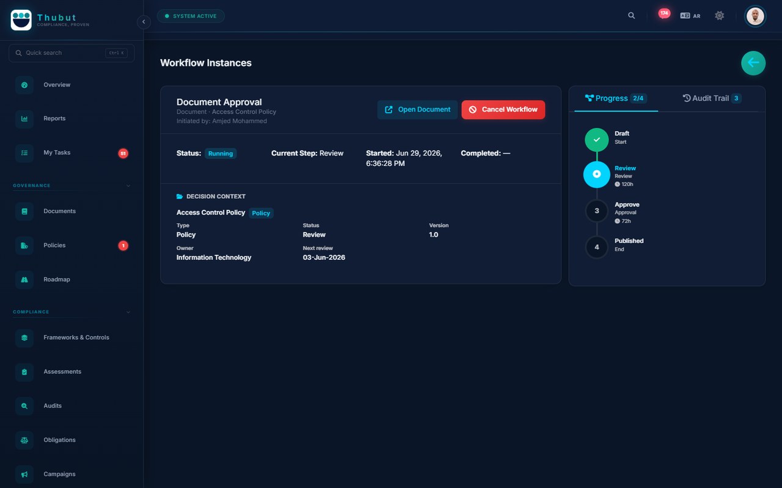Open search via magnifier icon in header
The width and height of the screenshot is (782, 488).
[x=632, y=16]
